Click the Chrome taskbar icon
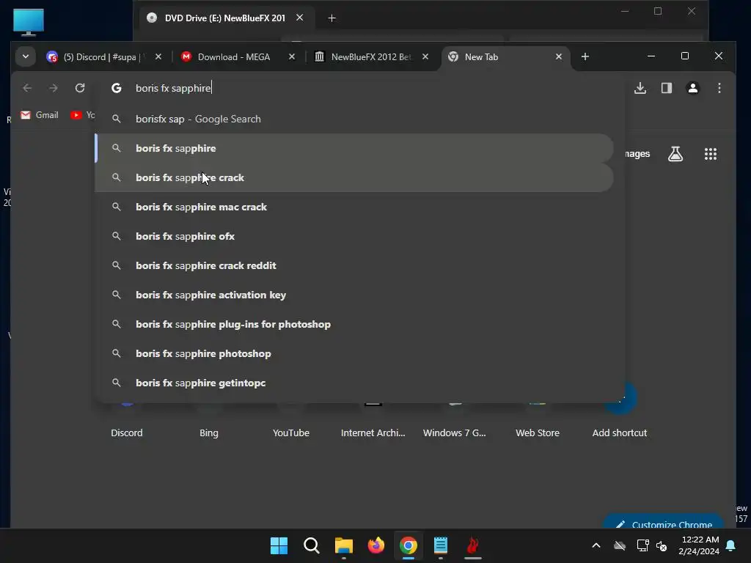This screenshot has height=563, width=751. (408, 545)
